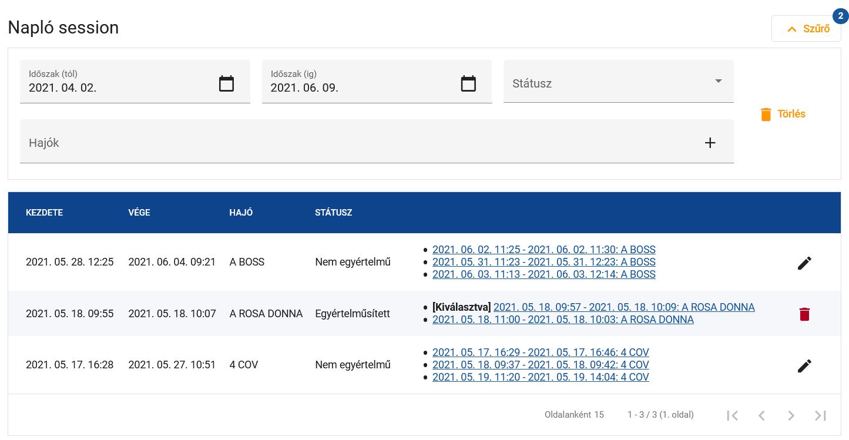Image resolution: width=849 pixels, height=440 pixels.
Task: Click Törlés to clear filters
Action: pos(783,114)
